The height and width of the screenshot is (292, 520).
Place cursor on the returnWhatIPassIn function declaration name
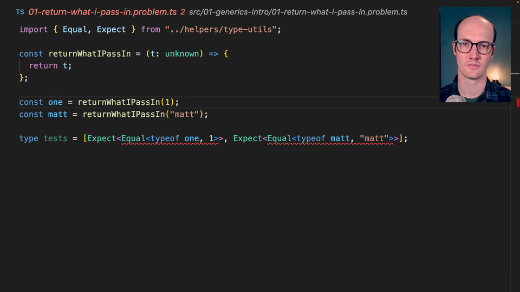click(89, 54)
